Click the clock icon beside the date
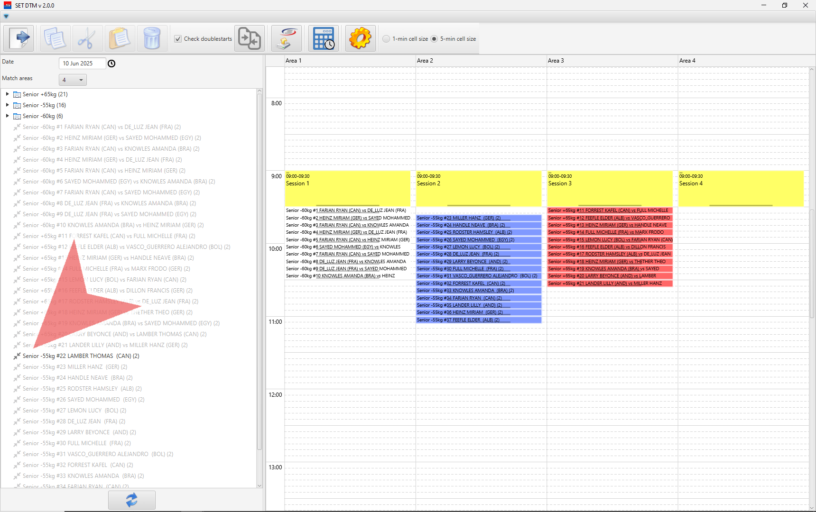 point(111,64)
